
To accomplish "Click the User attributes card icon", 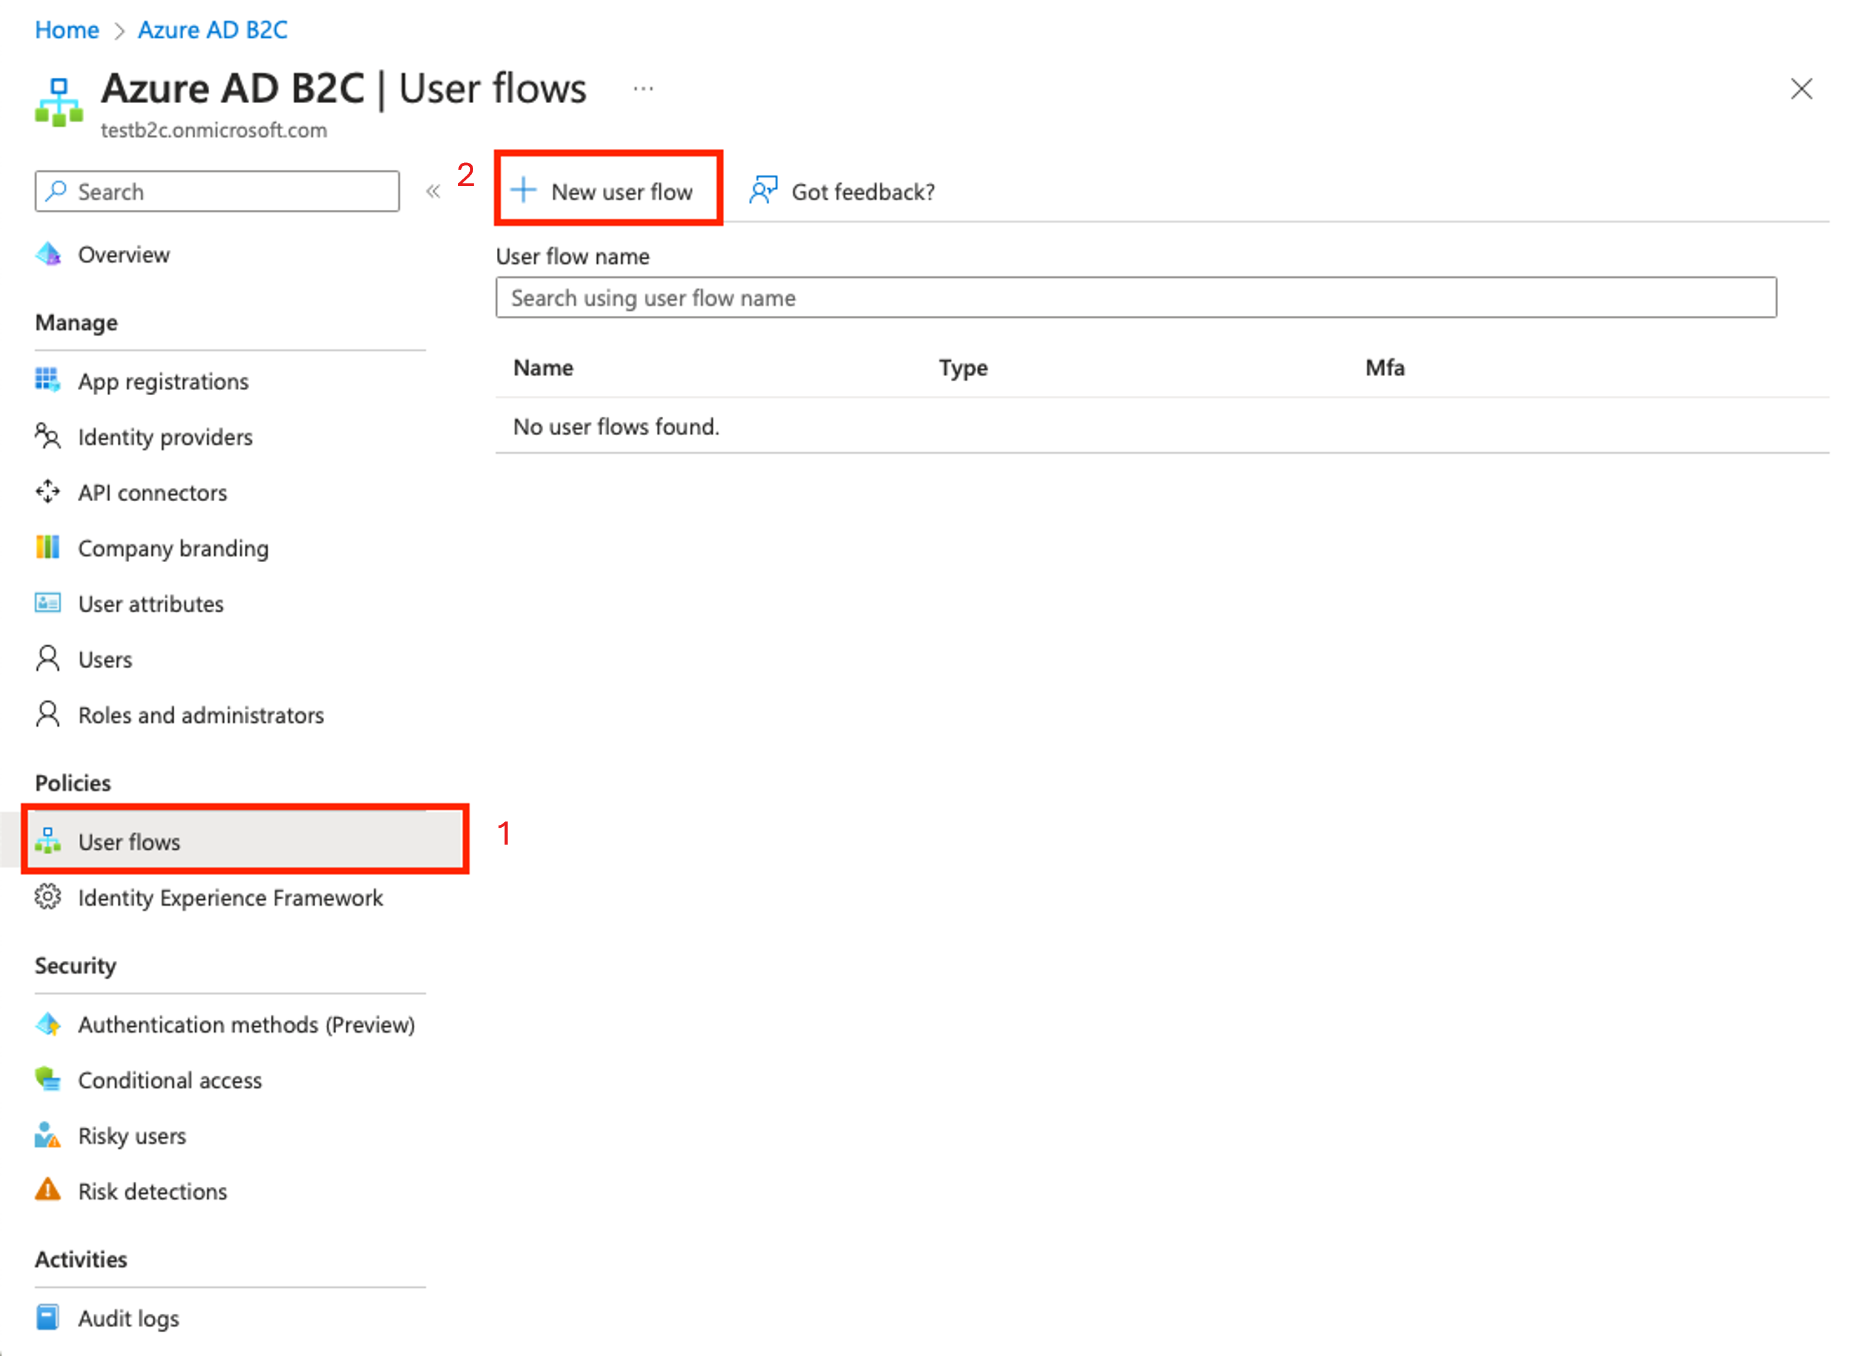I will point(47,603).
